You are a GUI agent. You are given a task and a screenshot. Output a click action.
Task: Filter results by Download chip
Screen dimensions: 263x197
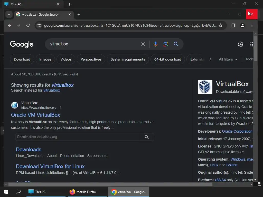tap(22, 59)
